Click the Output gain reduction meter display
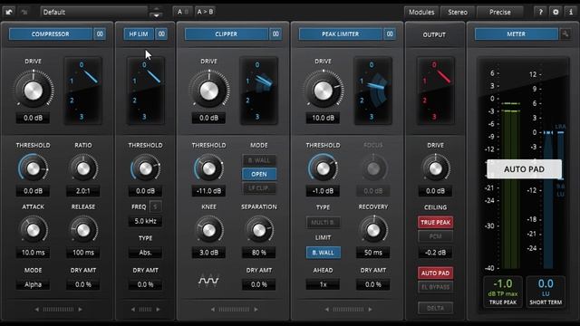 point(435,91)
